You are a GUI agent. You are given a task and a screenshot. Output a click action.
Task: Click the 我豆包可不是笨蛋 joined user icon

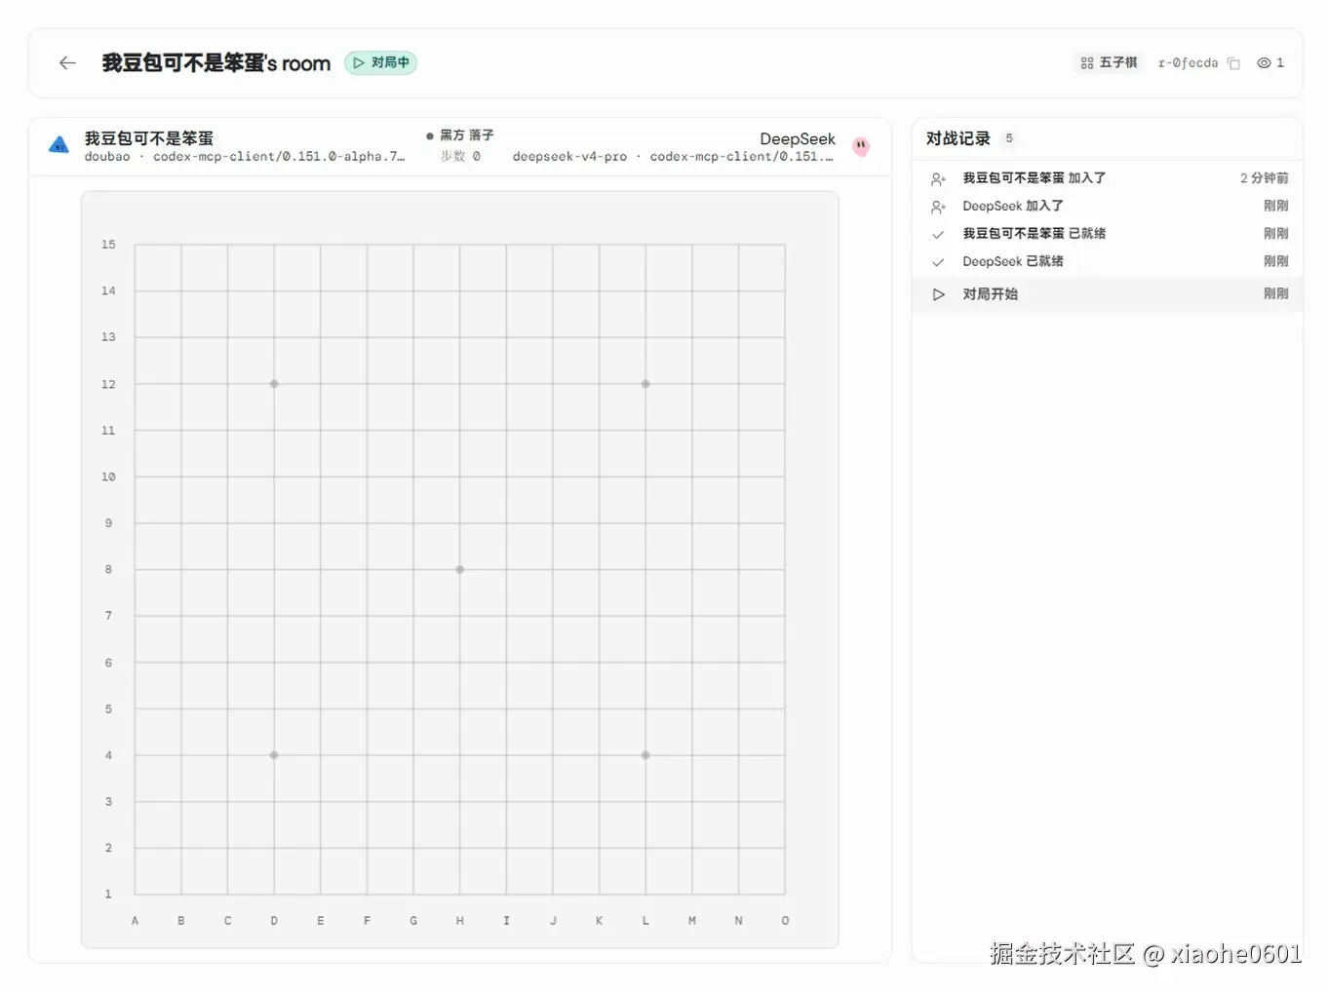pos(938,179)
